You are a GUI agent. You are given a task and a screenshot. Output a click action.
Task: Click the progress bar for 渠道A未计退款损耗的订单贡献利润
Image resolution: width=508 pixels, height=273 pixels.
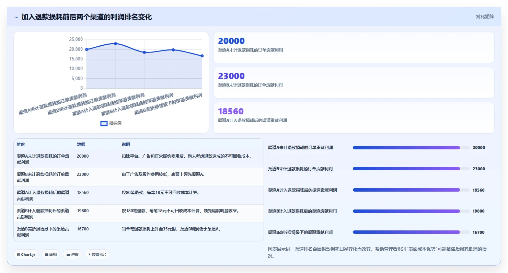coord(411,148)
